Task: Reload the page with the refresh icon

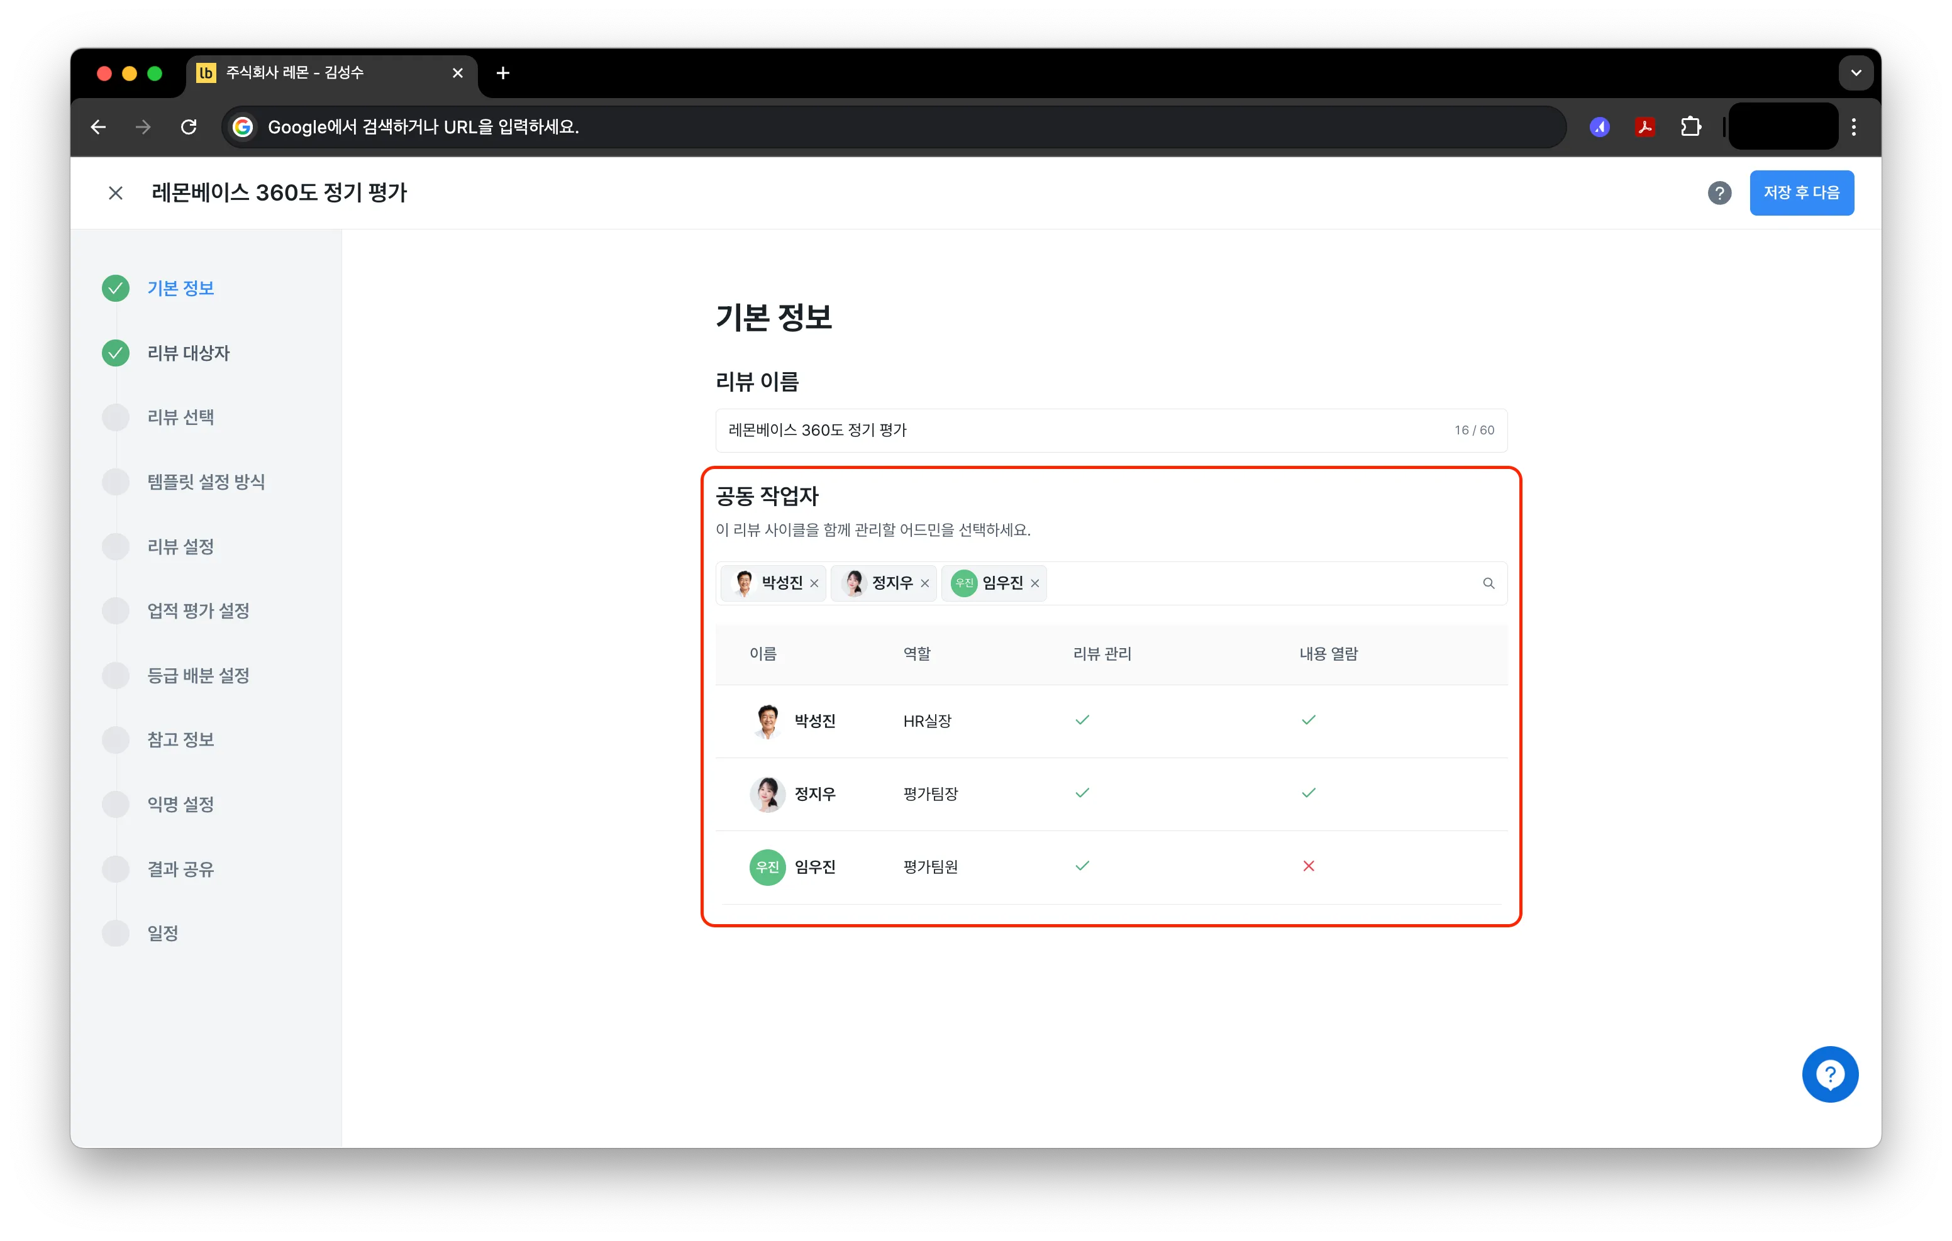Action: 189,127
